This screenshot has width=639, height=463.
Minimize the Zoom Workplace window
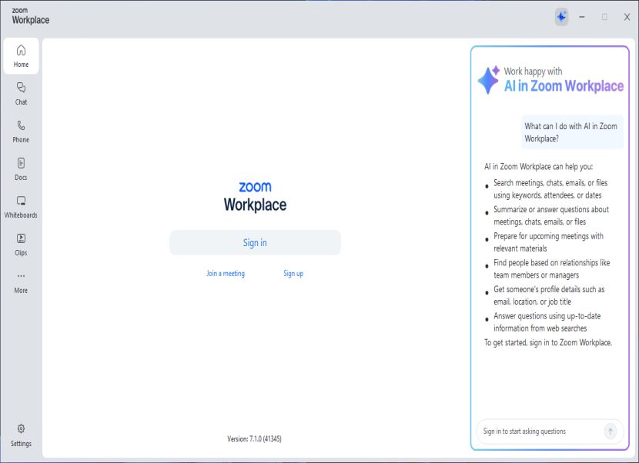pos(582,17)
